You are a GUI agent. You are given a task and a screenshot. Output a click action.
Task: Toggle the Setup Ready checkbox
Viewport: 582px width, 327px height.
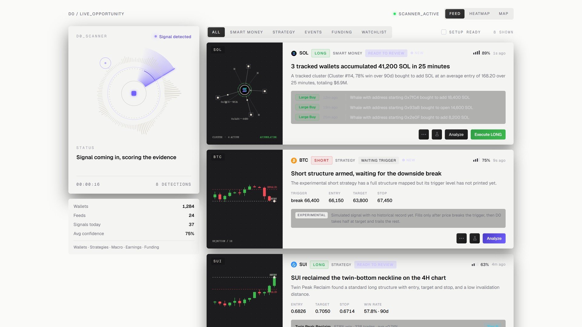click(444, 32)
